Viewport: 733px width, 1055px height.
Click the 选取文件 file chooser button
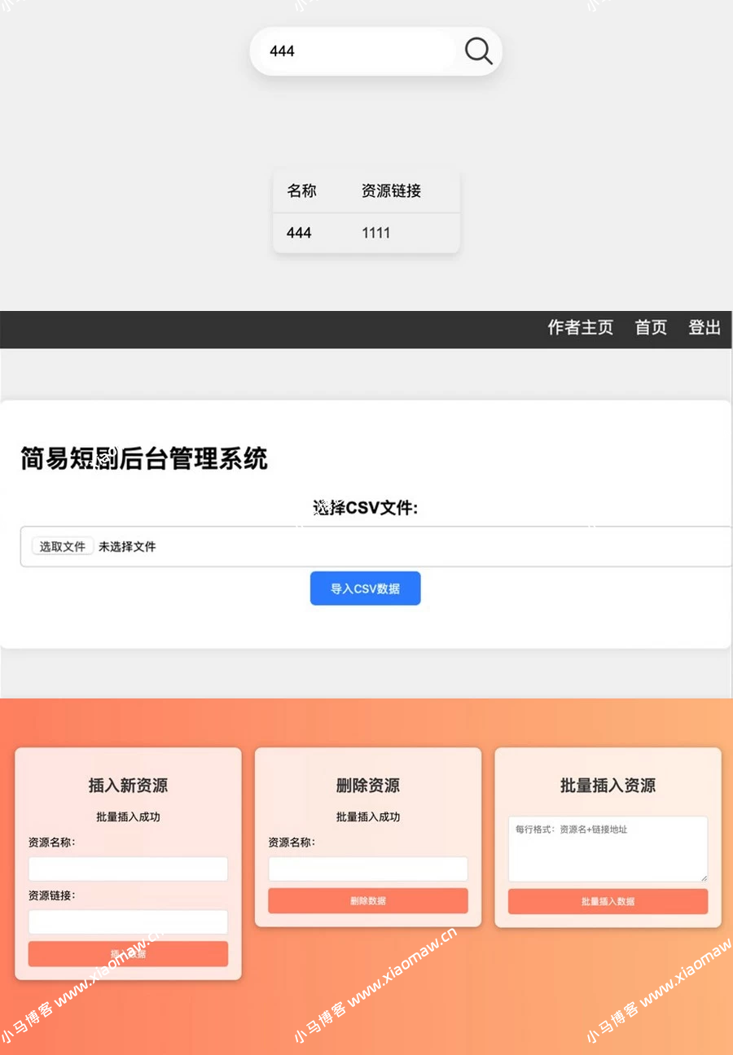pyautogui.click(x=63, y=546)
